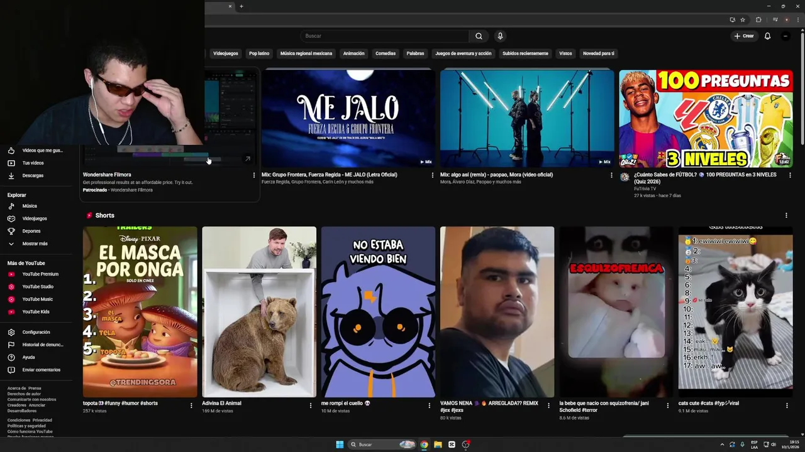This screenshot has width=805, height=452.
Task: Select the Palabras chip
Action: (415, 53)
